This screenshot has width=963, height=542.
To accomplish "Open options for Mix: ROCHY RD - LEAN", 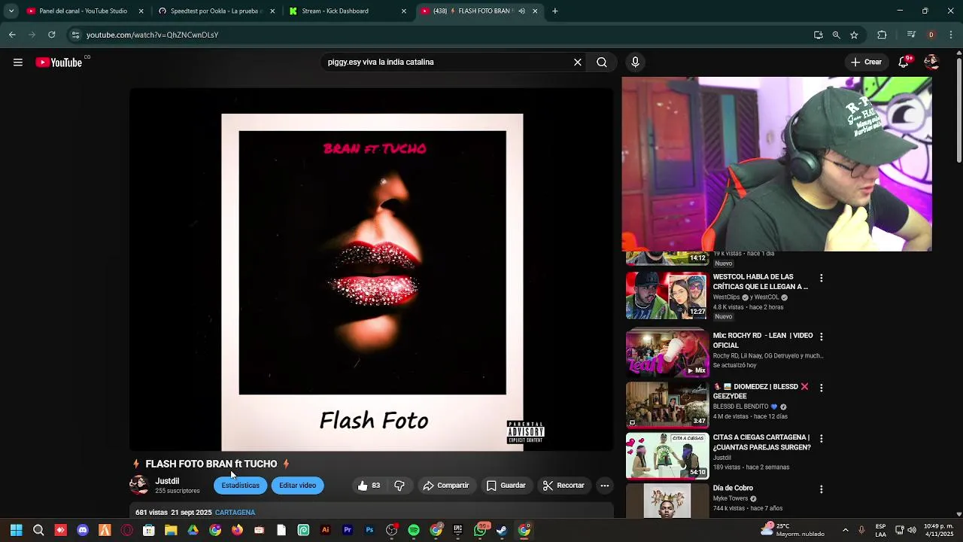I will 821,336.
